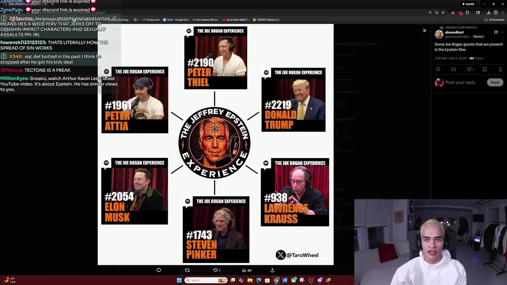The image size is (507, 285).
Task: Open the Chrome three-dot menu
Action: pos(503,12)
